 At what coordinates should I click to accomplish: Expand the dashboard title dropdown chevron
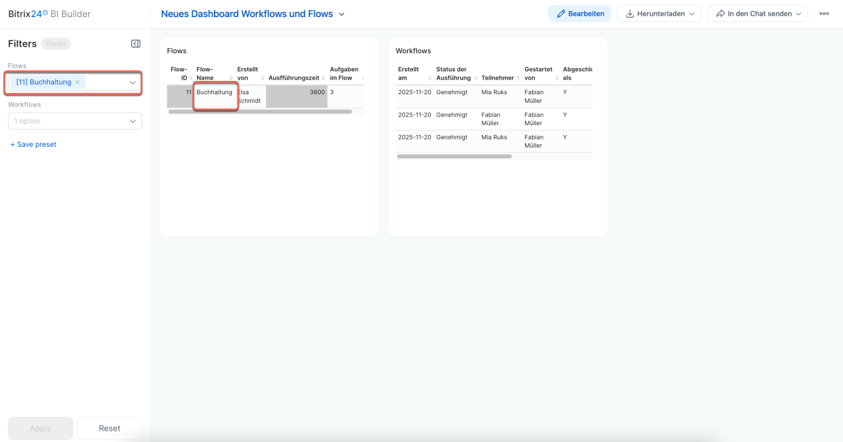(341, 14)
